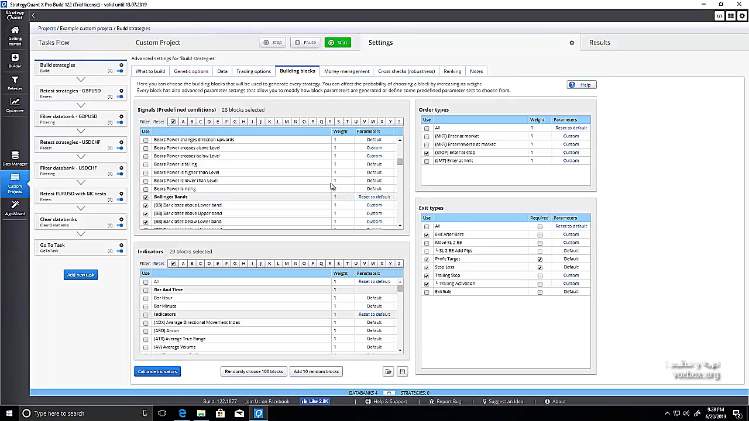Viewport: 749px width, 421px height.
Task: Check the Indicators list All checkbox
Action: coord(146,282)
